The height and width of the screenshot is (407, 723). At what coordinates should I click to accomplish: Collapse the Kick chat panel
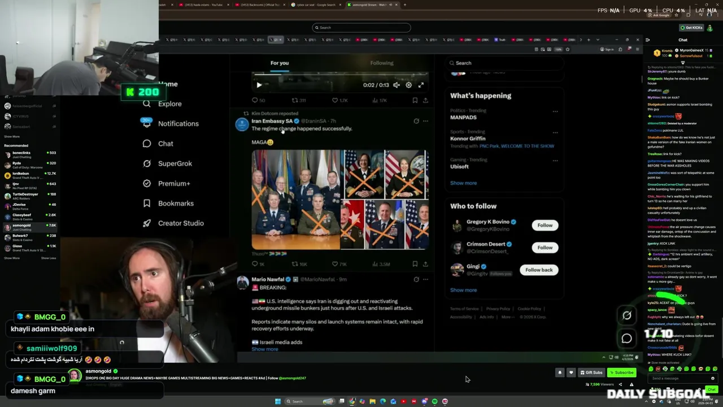647,40
